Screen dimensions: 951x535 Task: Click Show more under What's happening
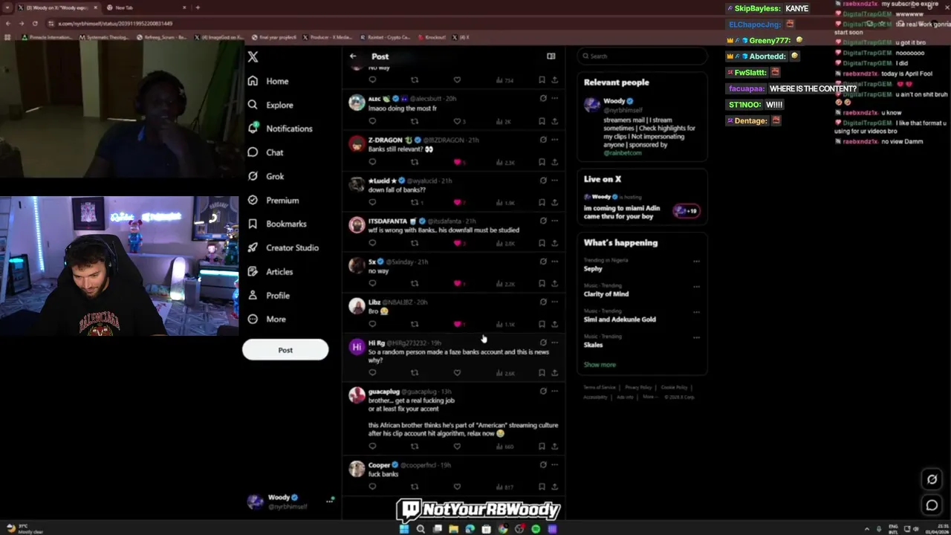[600, 365]
